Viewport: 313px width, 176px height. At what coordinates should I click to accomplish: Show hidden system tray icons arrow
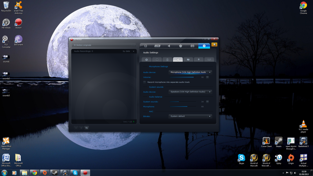click(x=283, y=173)
